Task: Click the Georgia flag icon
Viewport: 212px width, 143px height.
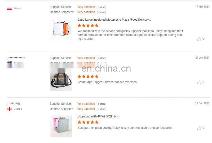Action: coord(10,109)
